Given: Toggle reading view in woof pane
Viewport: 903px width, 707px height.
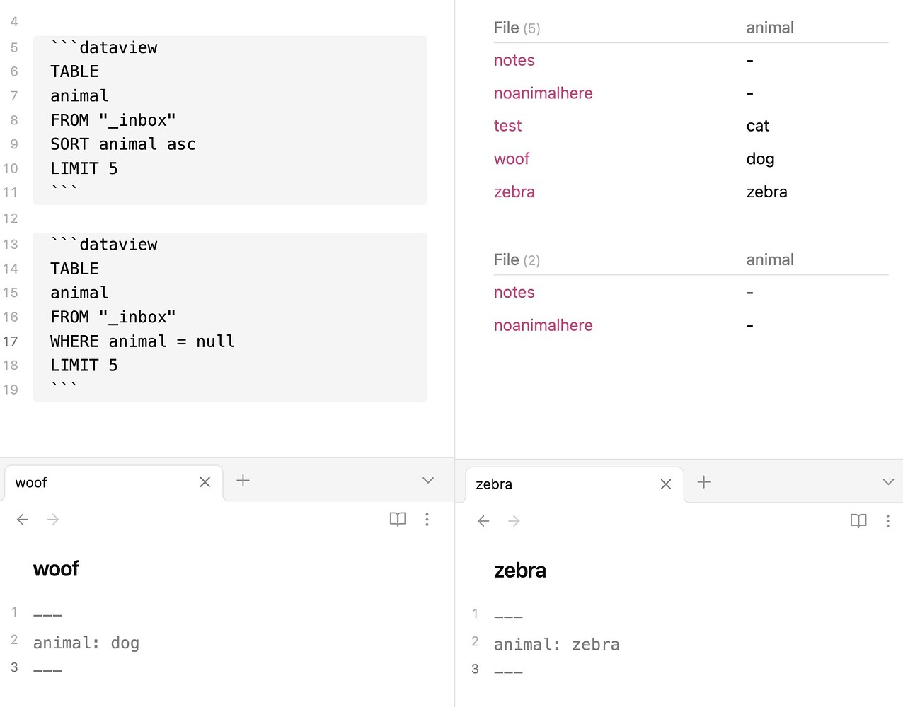Looking at the screenshot, I should 398,520.
